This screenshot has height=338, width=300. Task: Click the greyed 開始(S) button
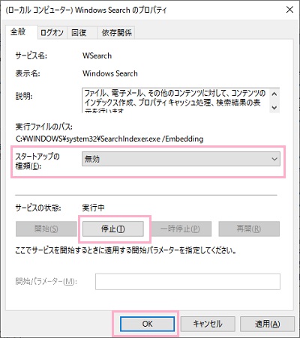click(x=46, y=229)
